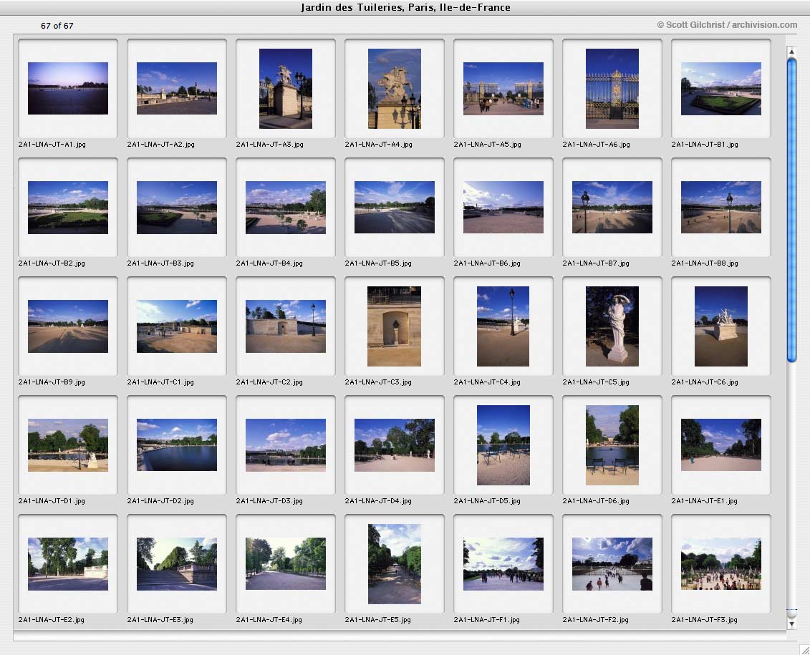The height and width of the screenshot is (655, 810).
Task: Open the wall niche photo 2A1-LNA-JT-C3.jpg
Action: pyautogui.click(x=394, y=326)
